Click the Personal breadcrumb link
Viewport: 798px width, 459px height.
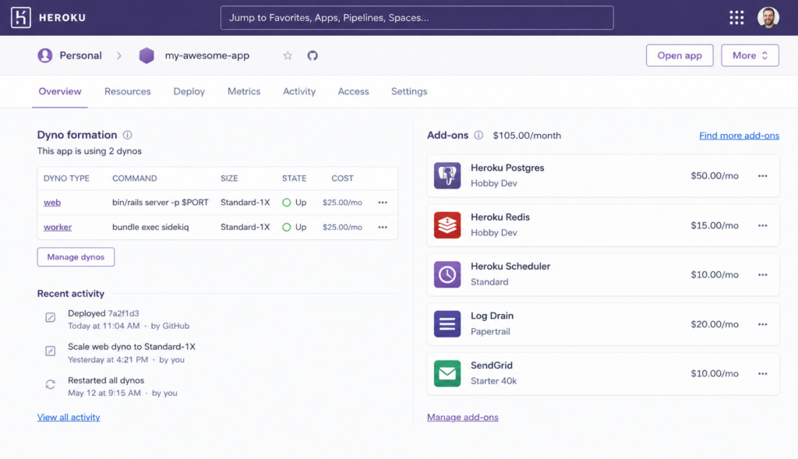click(x=80, y=55)
